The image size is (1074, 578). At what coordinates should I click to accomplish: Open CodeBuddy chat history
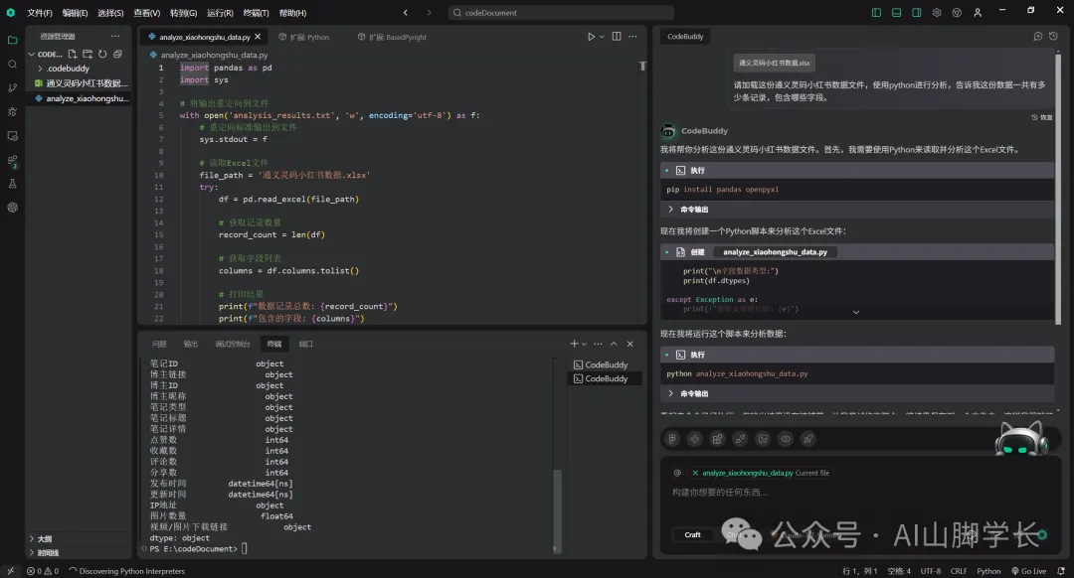click(1053, 37)
